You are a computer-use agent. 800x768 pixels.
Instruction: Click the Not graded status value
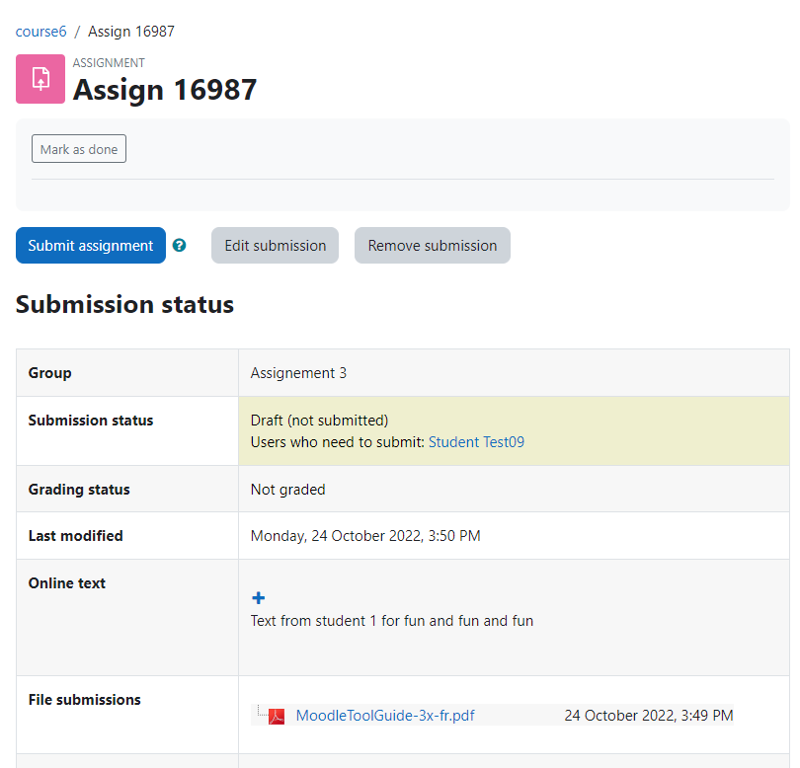point(287,490)
